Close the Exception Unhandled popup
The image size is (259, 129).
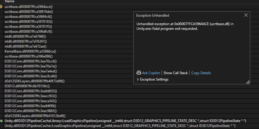pyautogui.click(x=246, y=15)
